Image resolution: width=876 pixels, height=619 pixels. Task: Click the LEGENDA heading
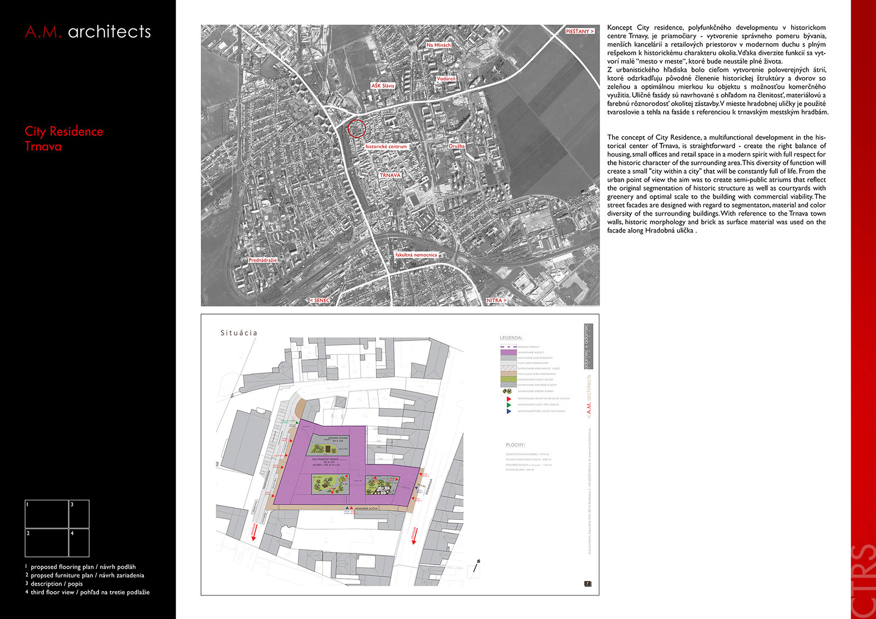click(x=511, y=338)
